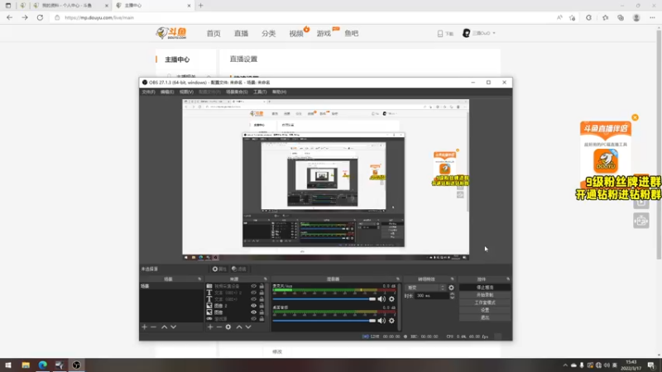Remove the selected scene with minus icon
This screenshot has width=662, height=372.
[153, 327]
